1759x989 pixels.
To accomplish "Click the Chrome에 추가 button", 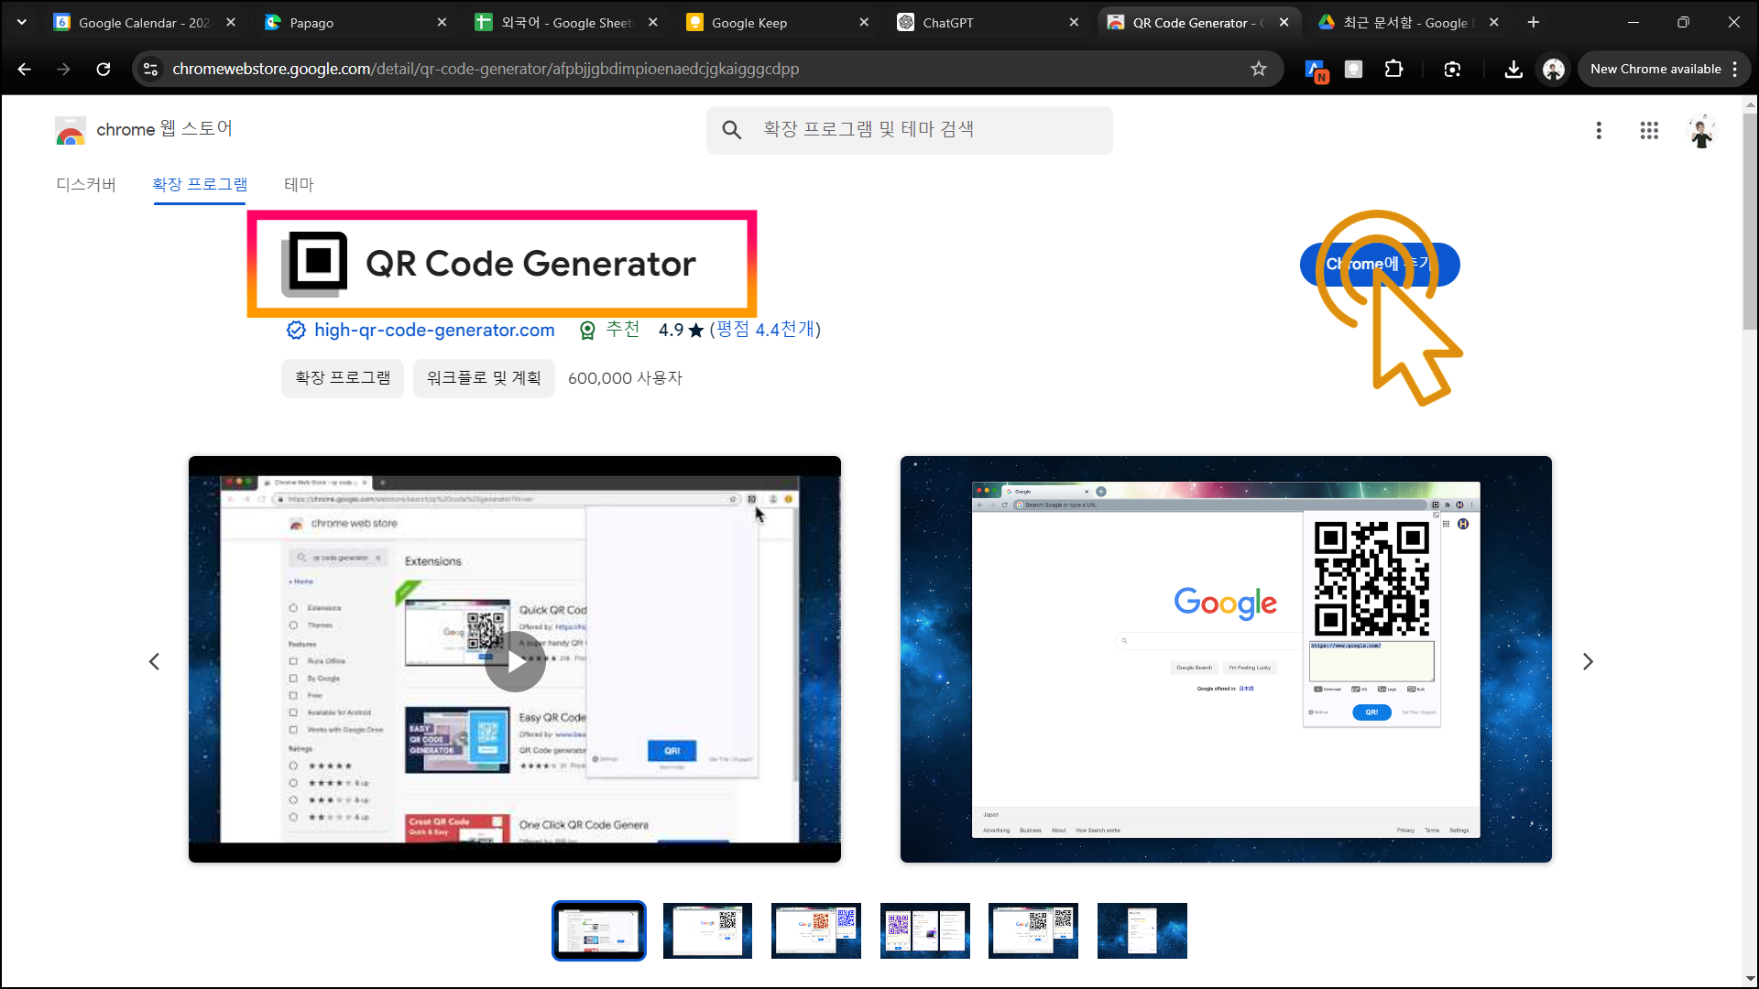I will [1379, 264].
